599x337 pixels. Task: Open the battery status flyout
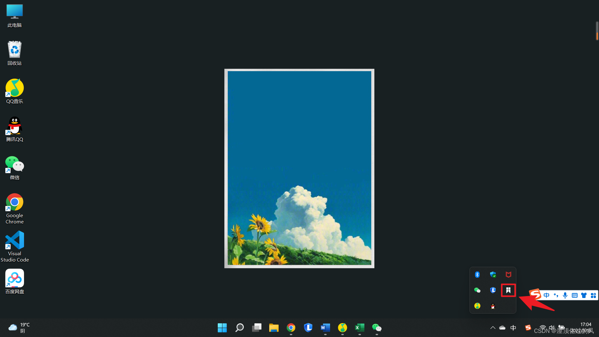(560, 328)
